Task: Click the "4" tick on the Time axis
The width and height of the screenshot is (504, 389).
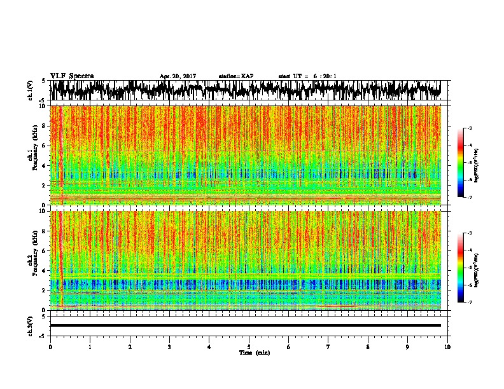Action: point(209,346)
